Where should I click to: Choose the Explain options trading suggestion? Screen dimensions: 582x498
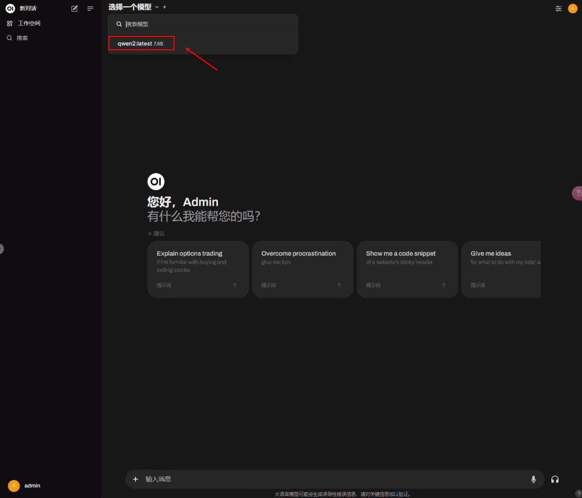tap(198, 269)
